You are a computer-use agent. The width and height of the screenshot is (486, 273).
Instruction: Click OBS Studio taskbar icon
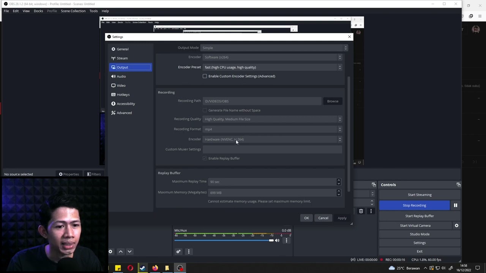click(x=180, y=268)
